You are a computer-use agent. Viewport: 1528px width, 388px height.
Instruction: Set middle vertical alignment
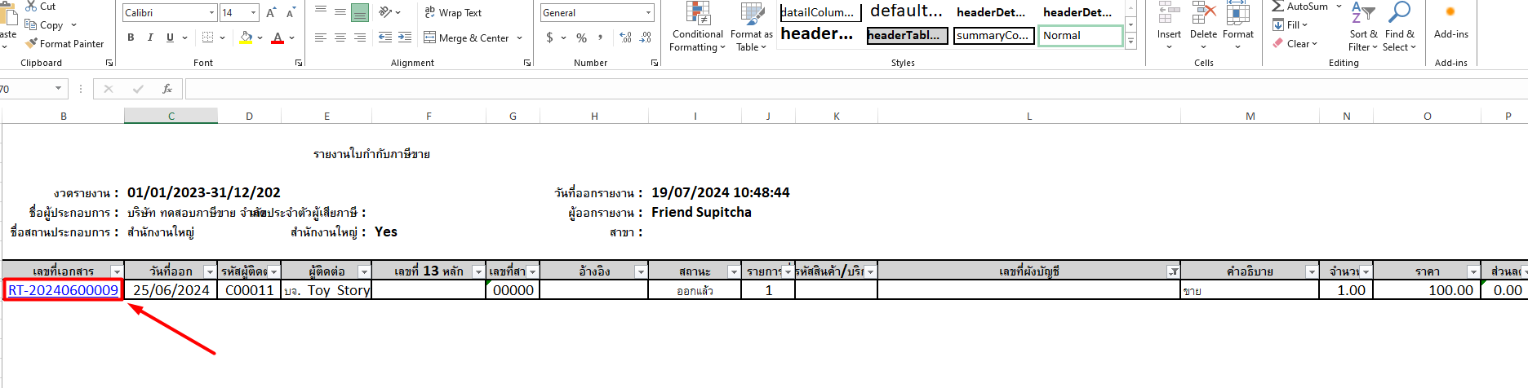click(340, 12)
